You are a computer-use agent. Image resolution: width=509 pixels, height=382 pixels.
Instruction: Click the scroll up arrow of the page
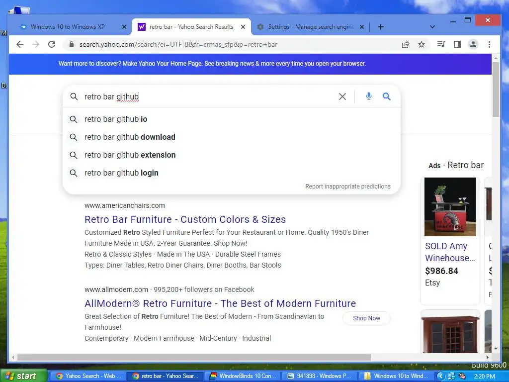(x=496, y=58)
